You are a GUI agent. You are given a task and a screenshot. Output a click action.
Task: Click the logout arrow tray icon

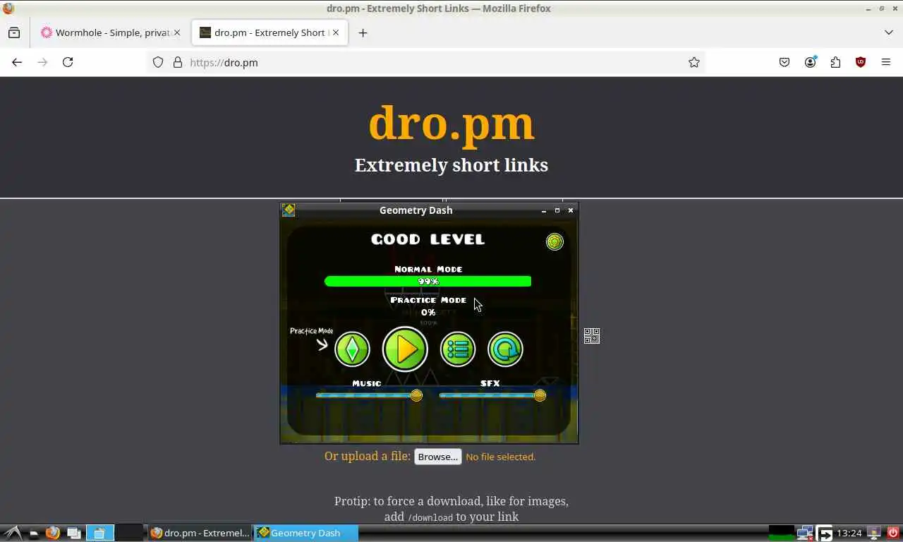tap(825, 533)
